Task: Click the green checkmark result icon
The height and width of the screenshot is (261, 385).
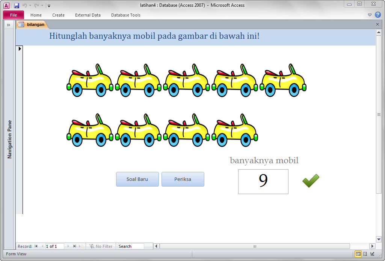Action: point(311,181)
